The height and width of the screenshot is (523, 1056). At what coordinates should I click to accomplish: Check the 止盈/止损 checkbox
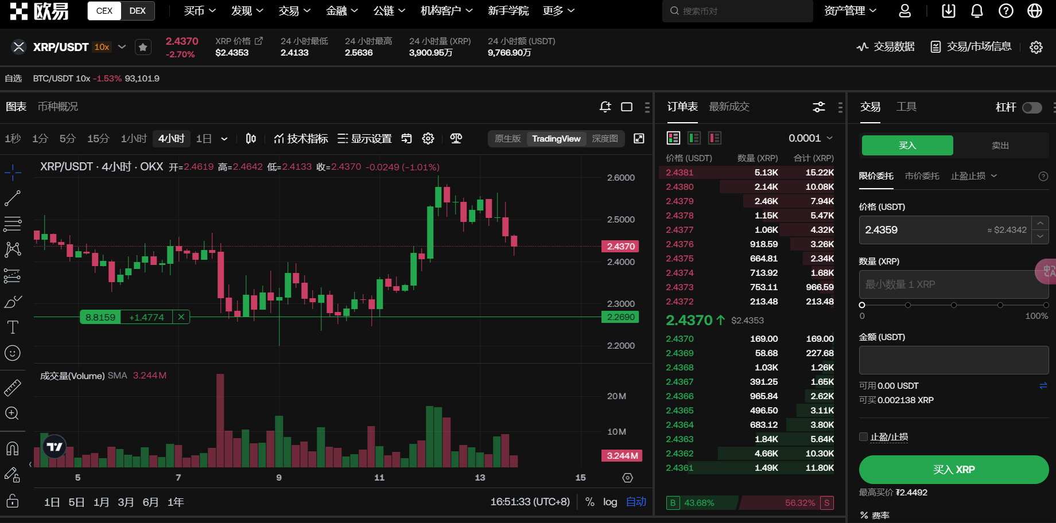[863, 437]
